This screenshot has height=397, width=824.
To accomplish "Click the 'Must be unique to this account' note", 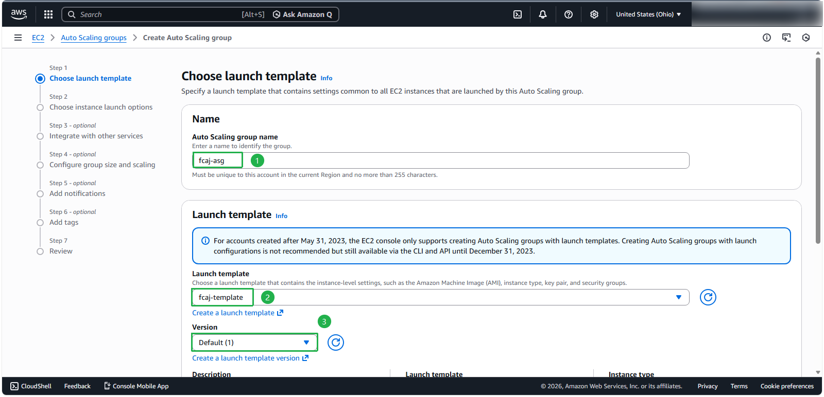I will 315,175.
